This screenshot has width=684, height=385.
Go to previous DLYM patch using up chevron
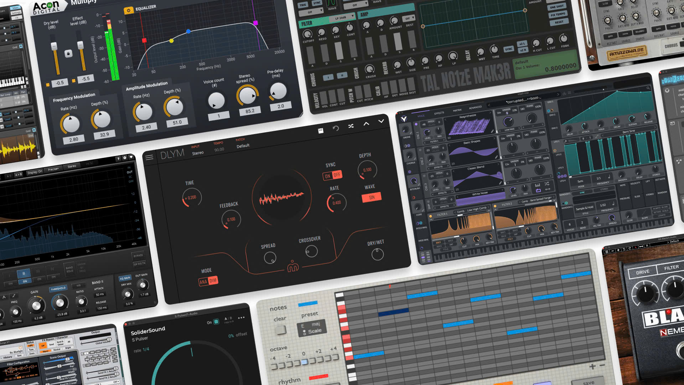[366, 124]
